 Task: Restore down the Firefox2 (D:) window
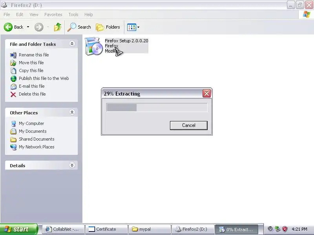[x=300, y=5]
